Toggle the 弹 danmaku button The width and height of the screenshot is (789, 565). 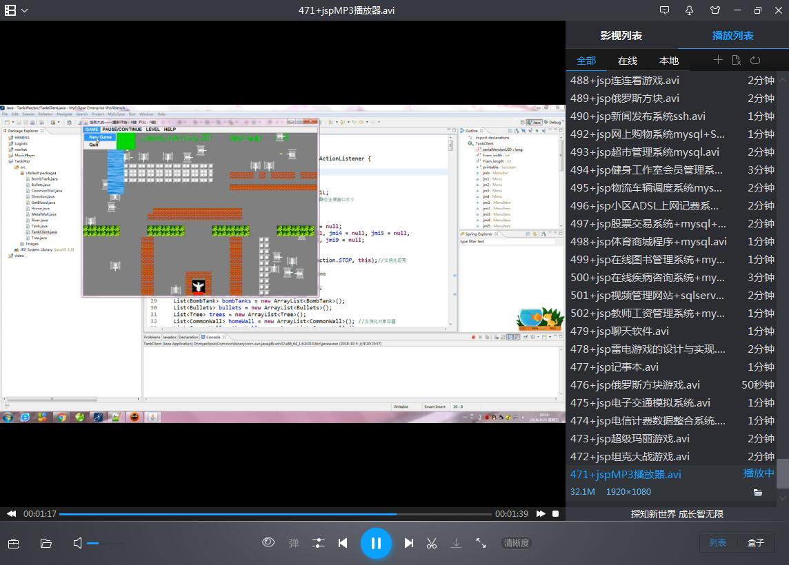(x=293, y=543)
